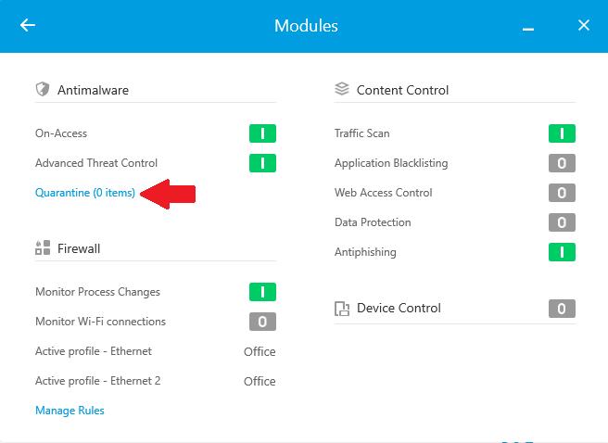Screen dimensions: 608x443
Task: Turn off Traffic Scan toggle
Action: (x=562, y=133)
